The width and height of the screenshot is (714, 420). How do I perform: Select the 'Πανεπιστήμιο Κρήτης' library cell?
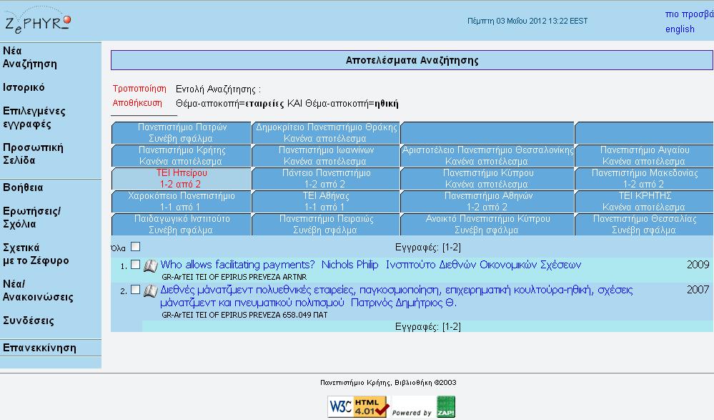pyautogui.click(x=182, y=155)
